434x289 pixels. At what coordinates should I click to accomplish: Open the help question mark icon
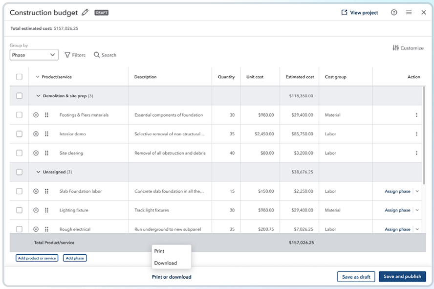[x=394, y=13]
